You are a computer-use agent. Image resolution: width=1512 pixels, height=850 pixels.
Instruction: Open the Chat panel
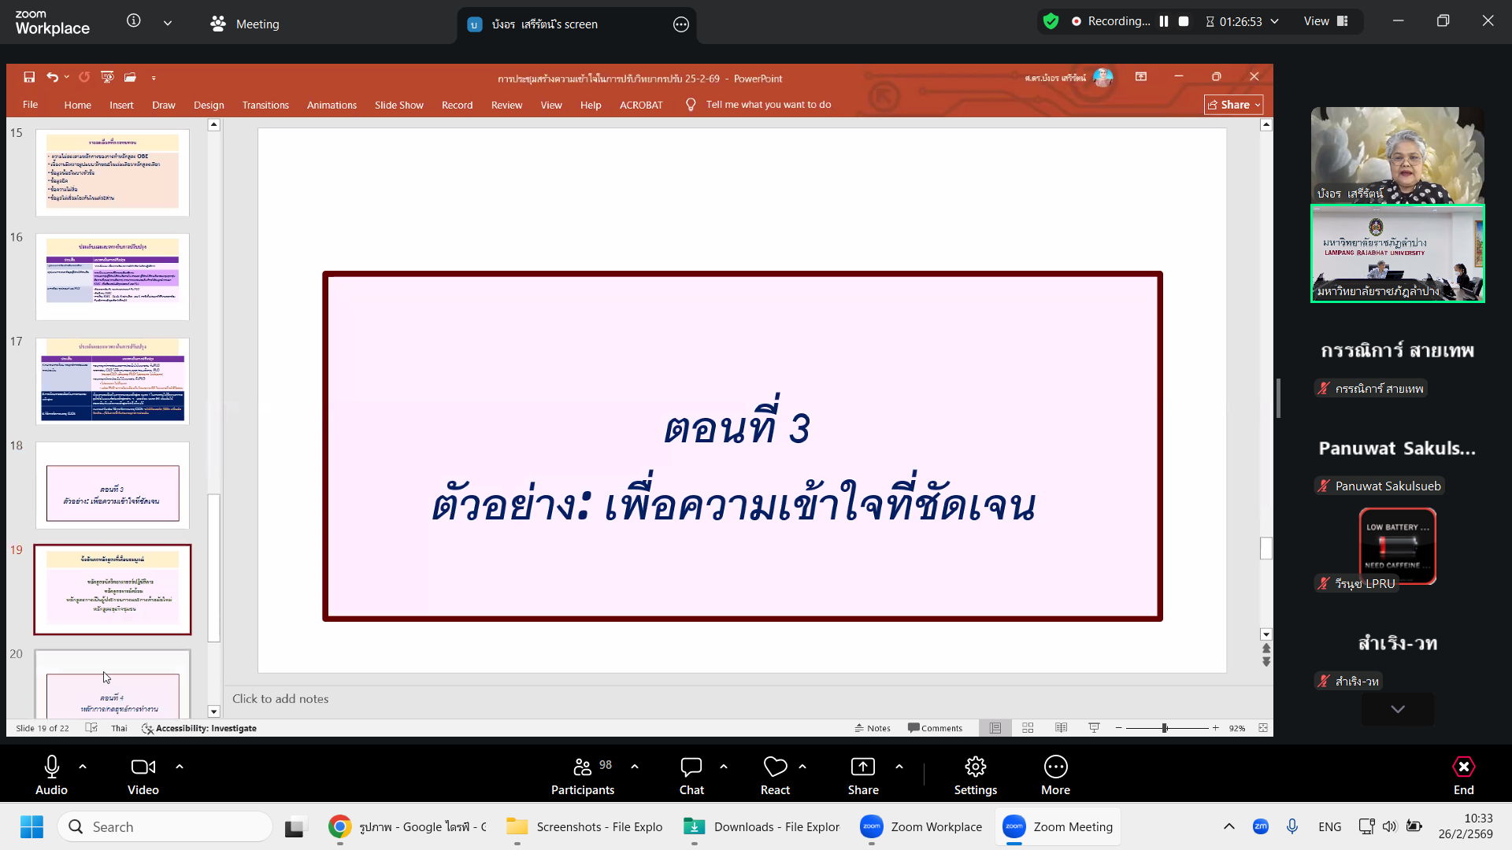(x=691, y=775)
